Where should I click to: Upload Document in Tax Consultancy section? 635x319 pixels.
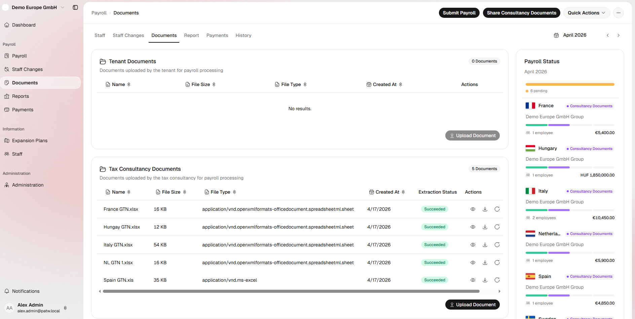[x=473, y=305]
